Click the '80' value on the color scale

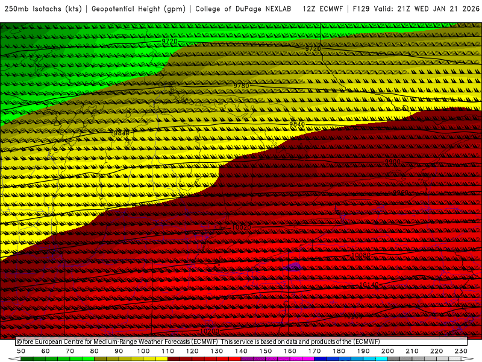95,351
